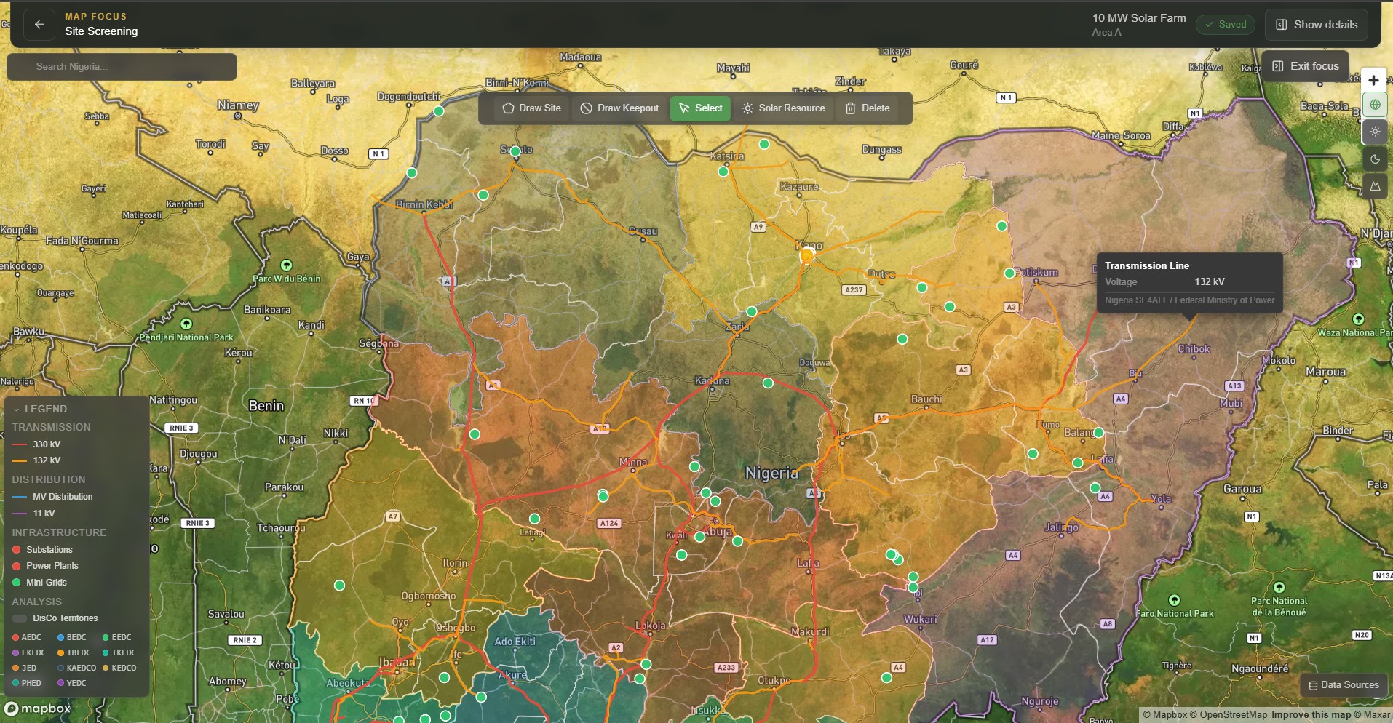This screenshot has width=1393, height=723.
Task: Click the BEDC color swatch
Action: pyautogui.click(x=61, y=638)
